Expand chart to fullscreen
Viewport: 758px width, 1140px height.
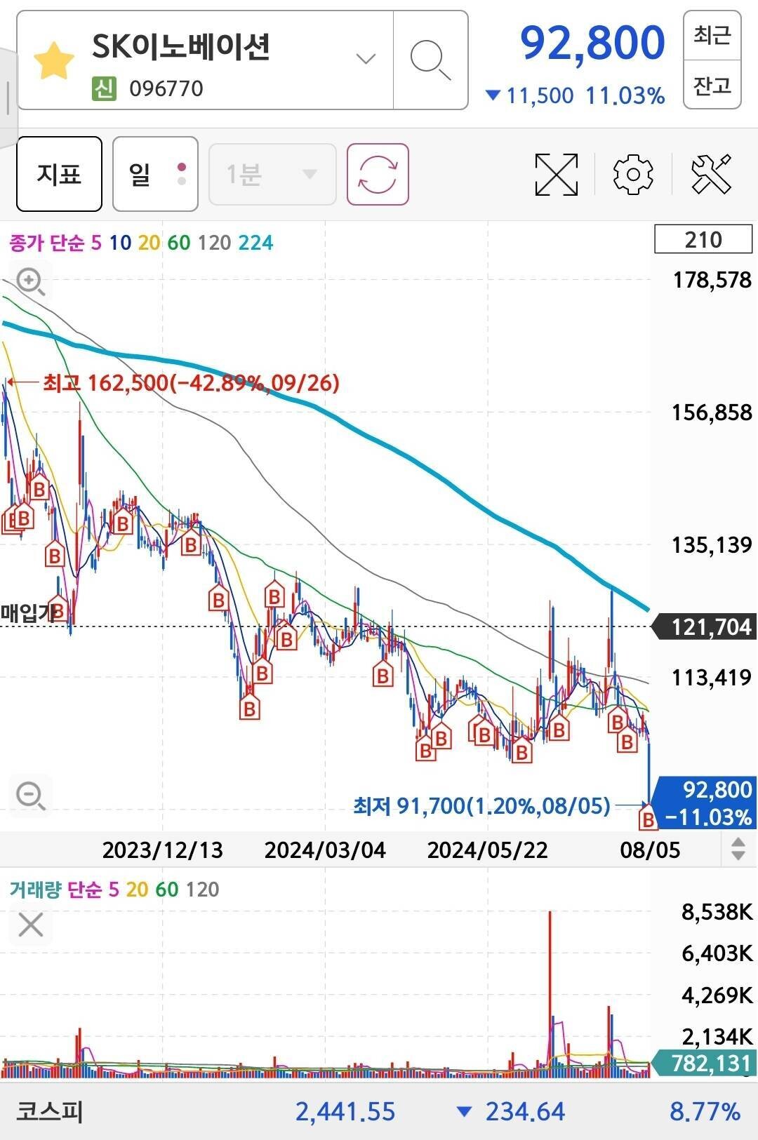point(556,174)
